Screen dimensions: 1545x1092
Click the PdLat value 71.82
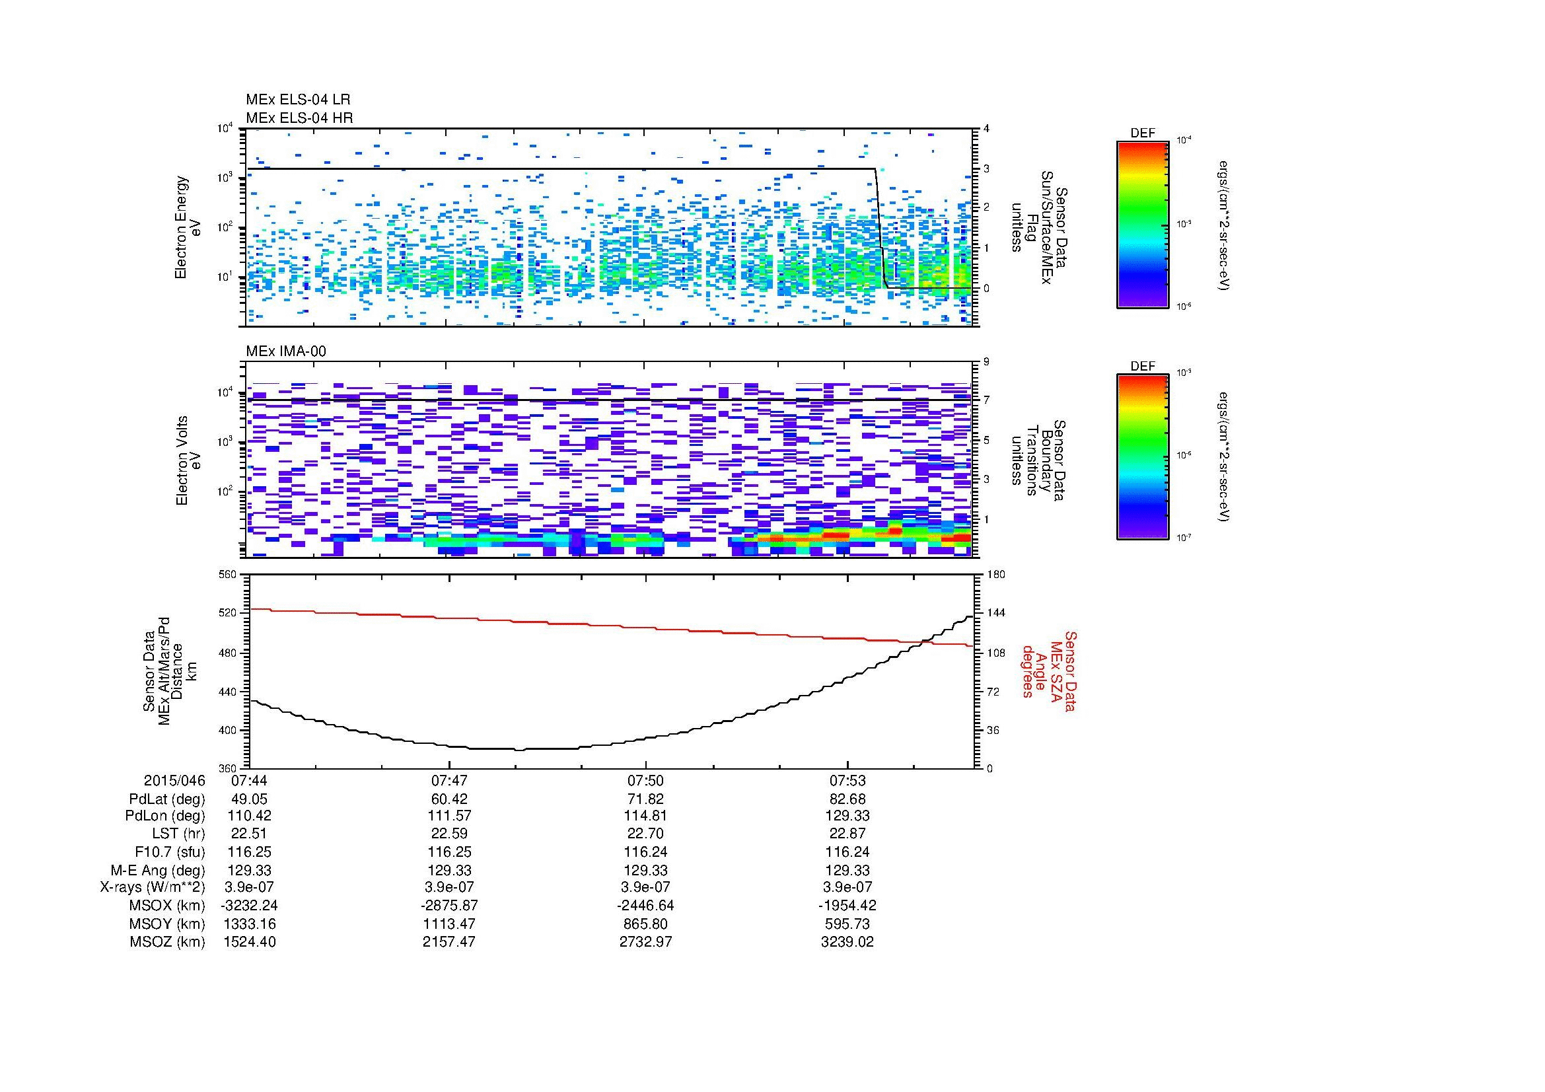(x=645, y=799)
